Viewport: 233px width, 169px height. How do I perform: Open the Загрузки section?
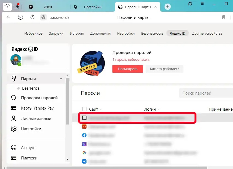[x=56, y=34]
